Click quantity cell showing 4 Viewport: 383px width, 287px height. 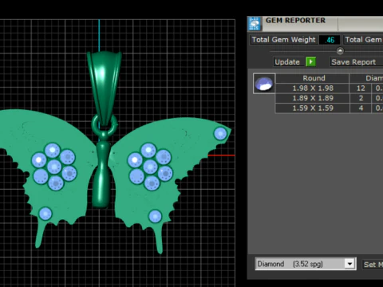coord(361,108)
